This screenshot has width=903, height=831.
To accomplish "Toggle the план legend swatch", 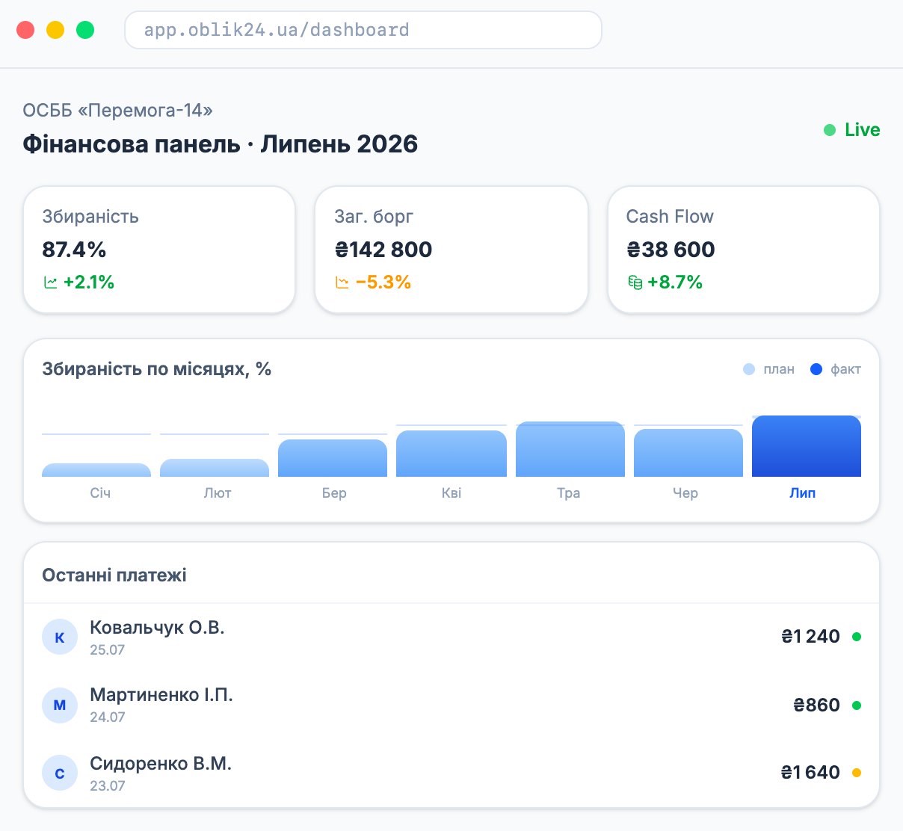I will click(x=749, y=369).
